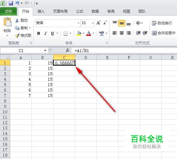Click the phonetic guide wén icon
Image resolution: width=177 pixels, height=159 pixels.
coord(102,33)
